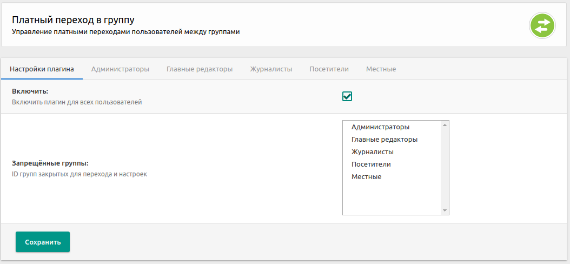The height and width of the screenshot is (264, 570).
Task: Select Администраторы in the forbidden groups list
Action: (x=380, y=127)
